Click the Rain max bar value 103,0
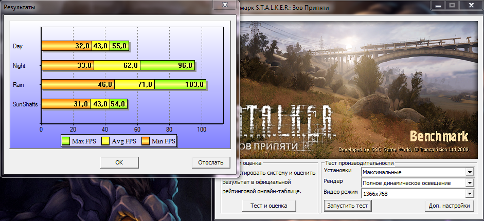The image size is (484, 221). [x=195, y=84]
